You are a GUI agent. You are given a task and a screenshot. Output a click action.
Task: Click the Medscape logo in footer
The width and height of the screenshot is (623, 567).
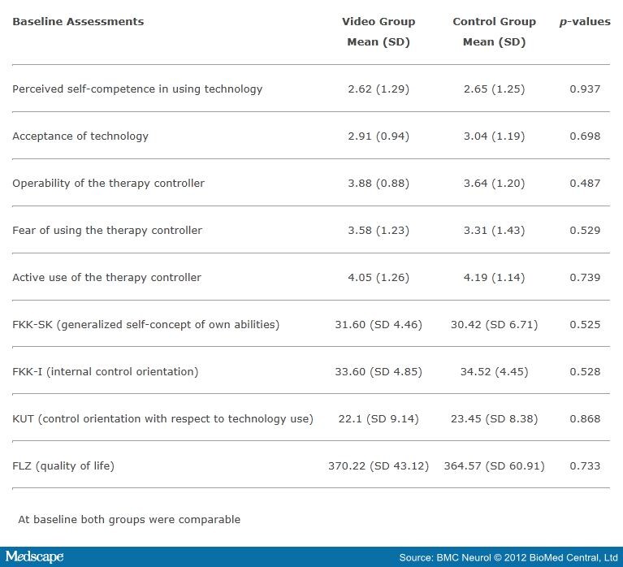coord(34,557)
